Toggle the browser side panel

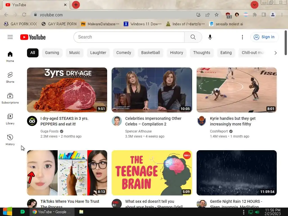(264, 15)
